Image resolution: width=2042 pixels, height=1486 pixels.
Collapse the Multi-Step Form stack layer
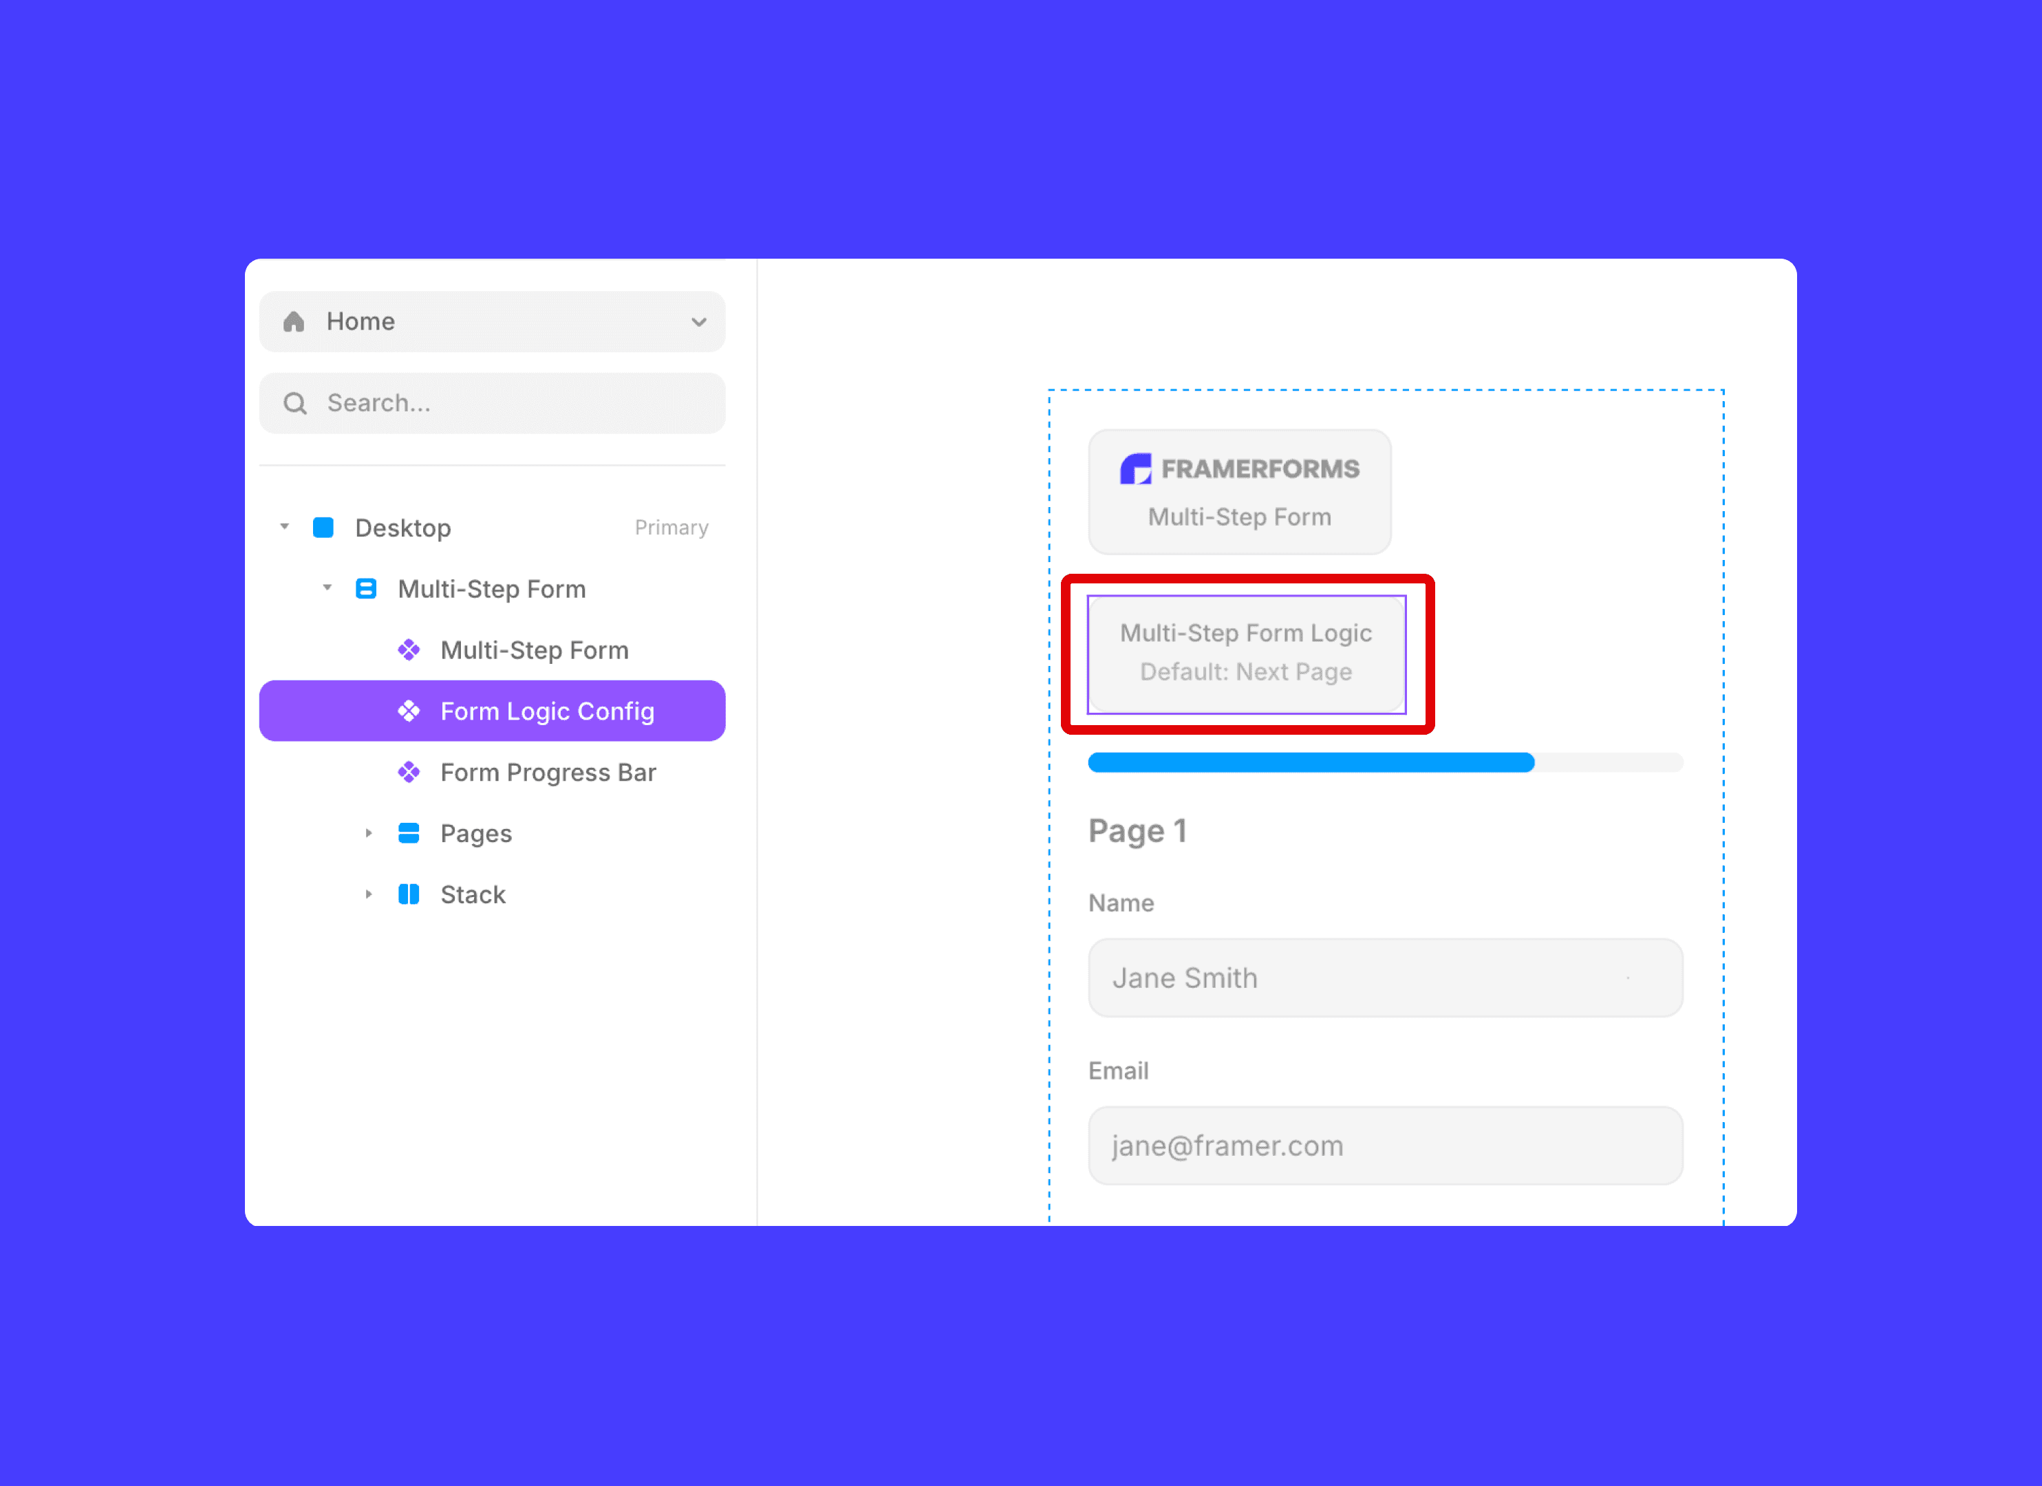[327, 588]
